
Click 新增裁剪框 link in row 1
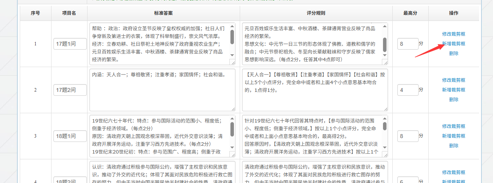pyautogui.click(x=453, y=44)
